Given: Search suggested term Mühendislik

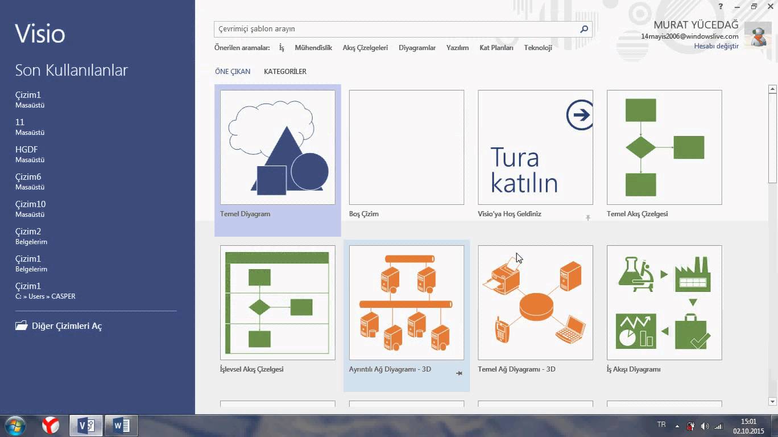Looking at the screenshot, I should (x=313, y=48).
